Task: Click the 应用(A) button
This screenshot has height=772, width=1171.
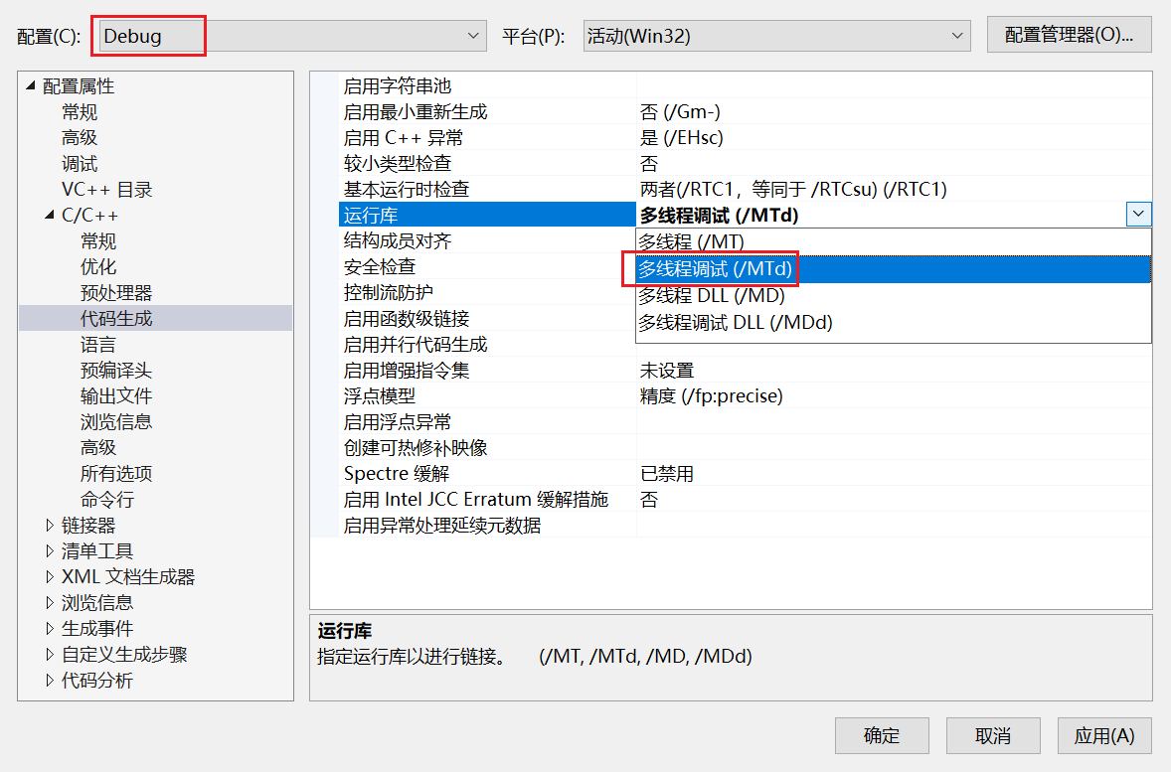Action: [1104, 735]
